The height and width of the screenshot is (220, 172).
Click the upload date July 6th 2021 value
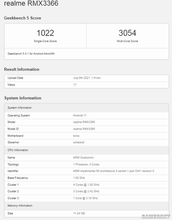[x=87, y=78]
